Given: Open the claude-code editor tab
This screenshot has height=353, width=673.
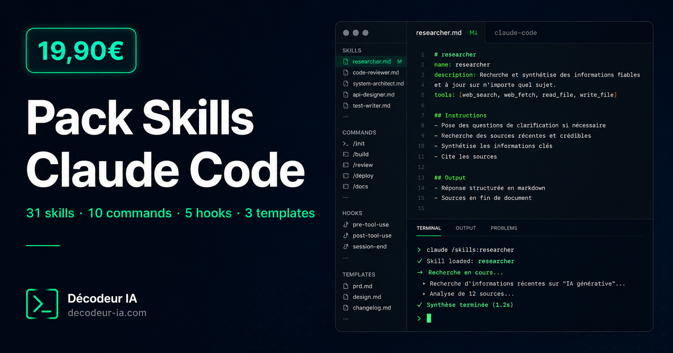Looking at the screenshot, I should [516, 33].
